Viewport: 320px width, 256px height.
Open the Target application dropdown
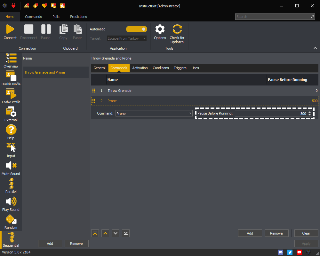point(127,38)
